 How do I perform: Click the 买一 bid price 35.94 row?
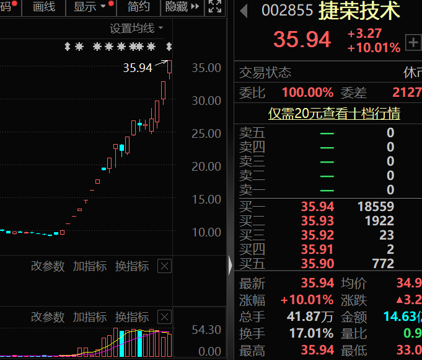click(x=328, y=207)
